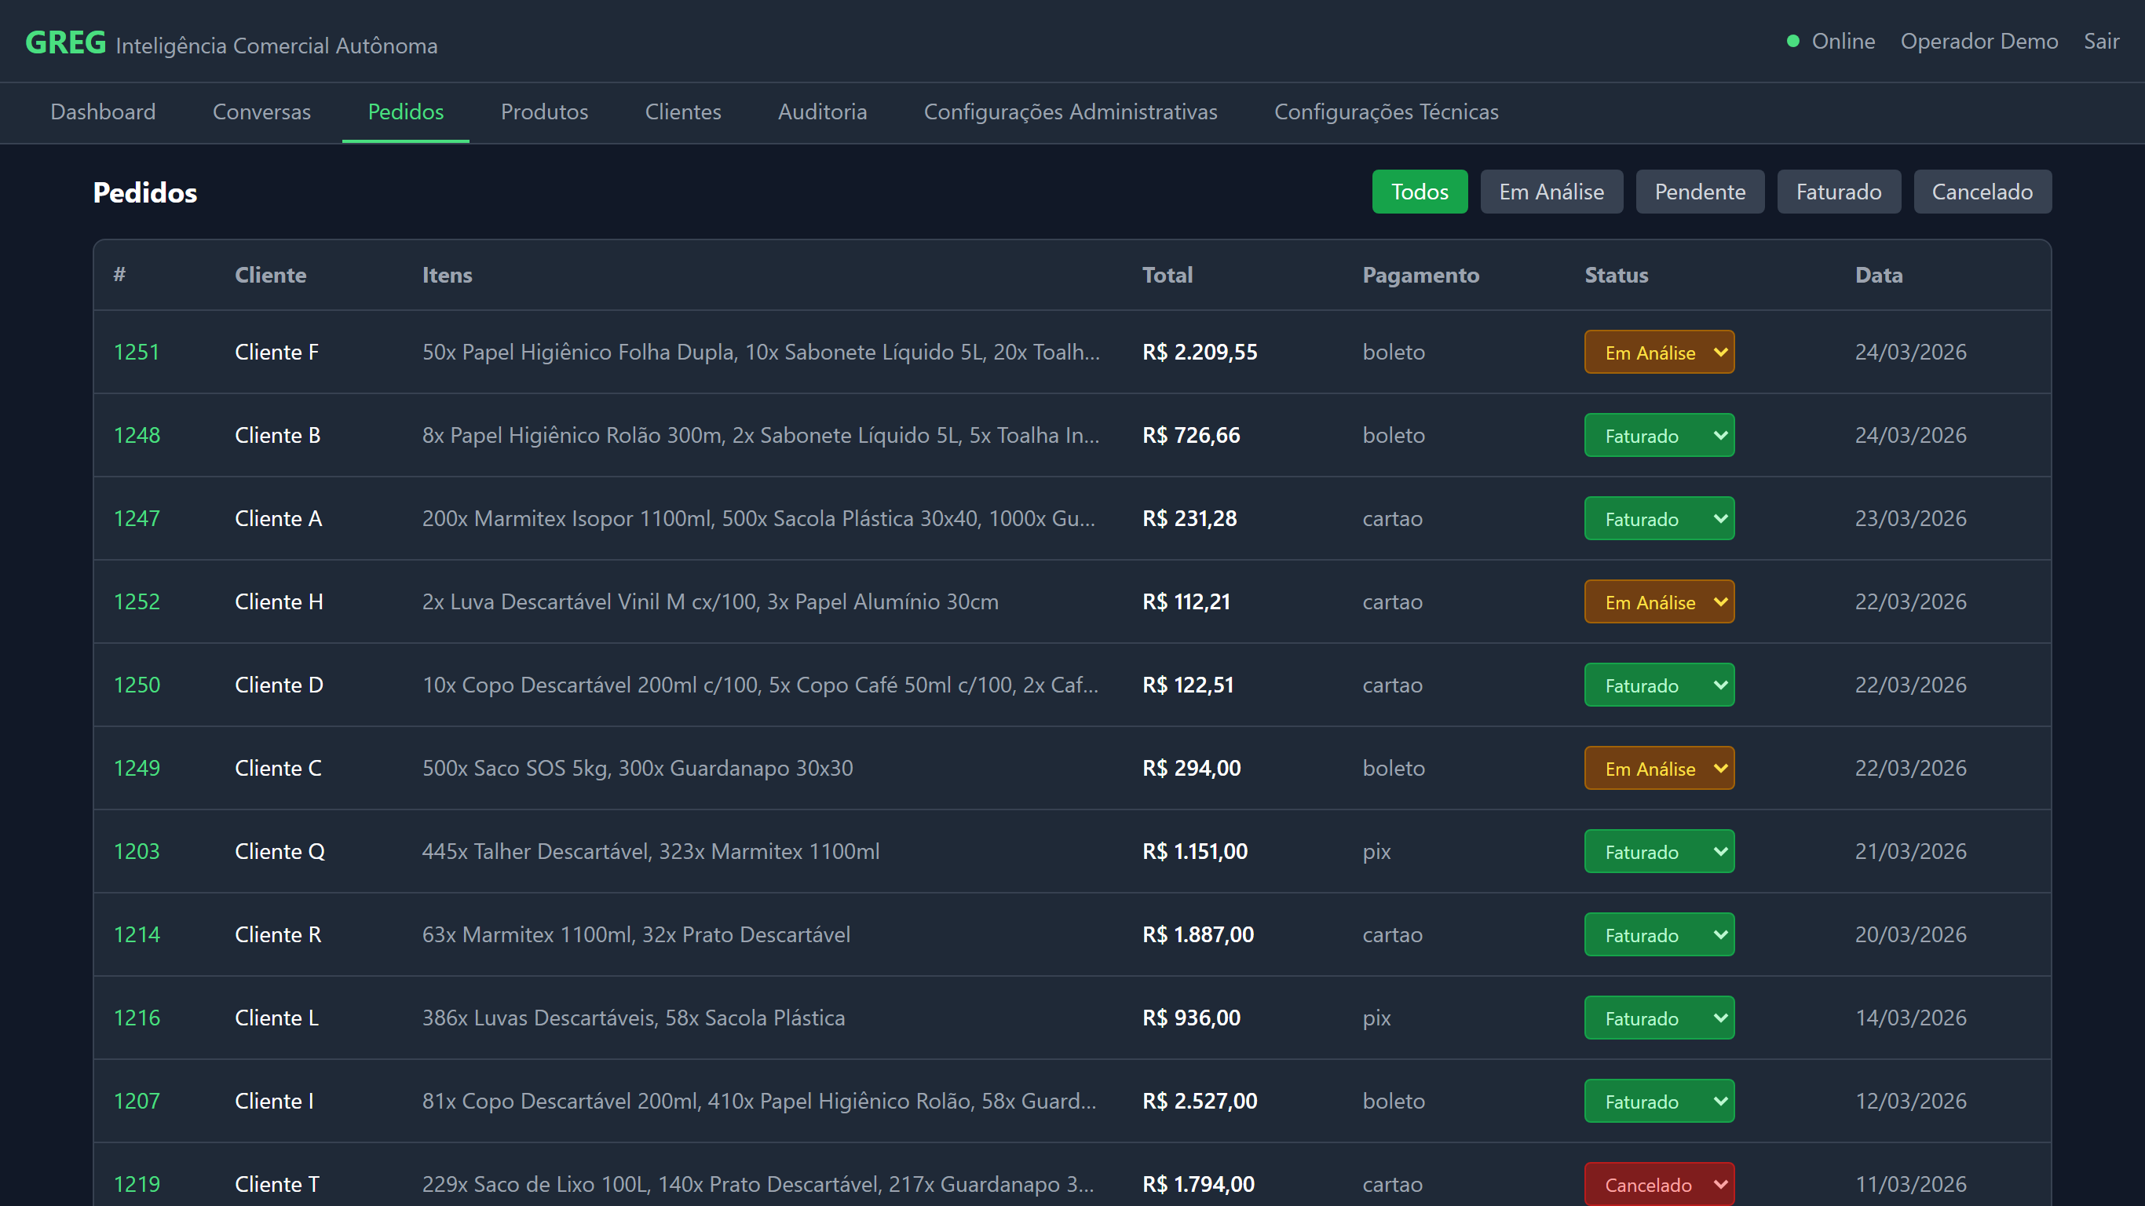Viewport: 2145px width, 1206px height.
Task: Open status dropdown for order 1251
Action: pyautogui.click(x=1658, y=353)
